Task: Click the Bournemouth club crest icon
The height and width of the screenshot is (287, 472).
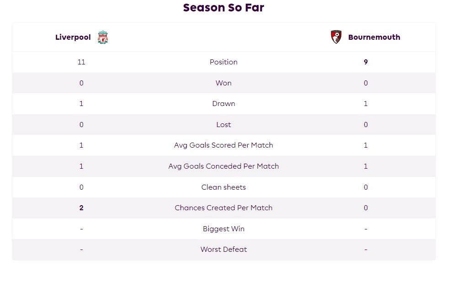Action: point(336,37)
